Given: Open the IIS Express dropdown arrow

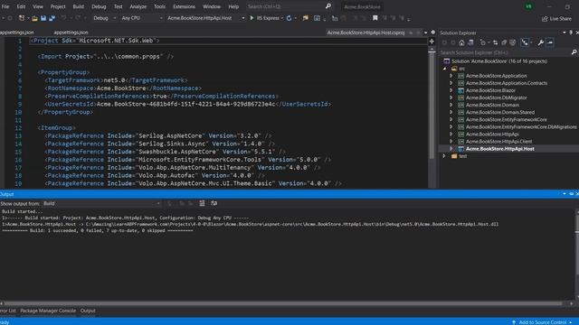Looking at the screenshot, I should pos(282,18).
